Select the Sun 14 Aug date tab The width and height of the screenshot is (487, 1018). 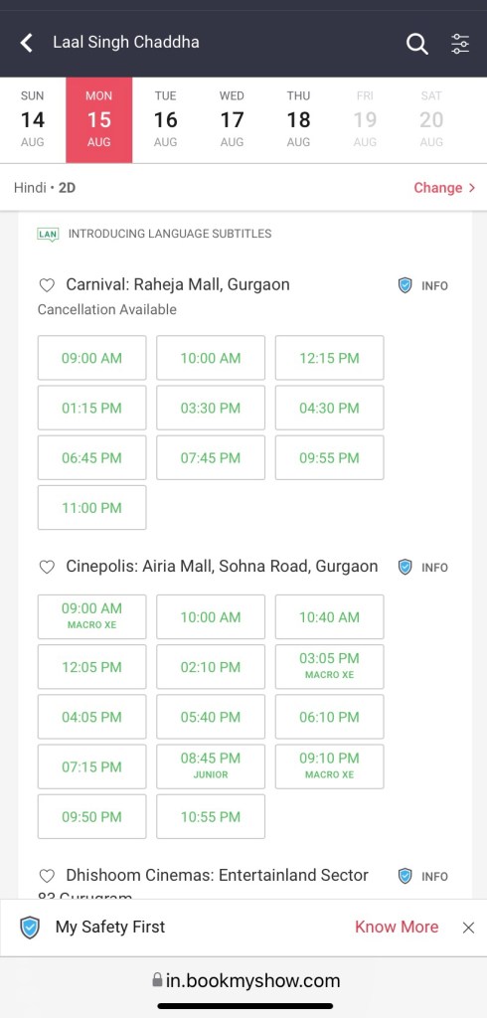[x=33, y=119]
